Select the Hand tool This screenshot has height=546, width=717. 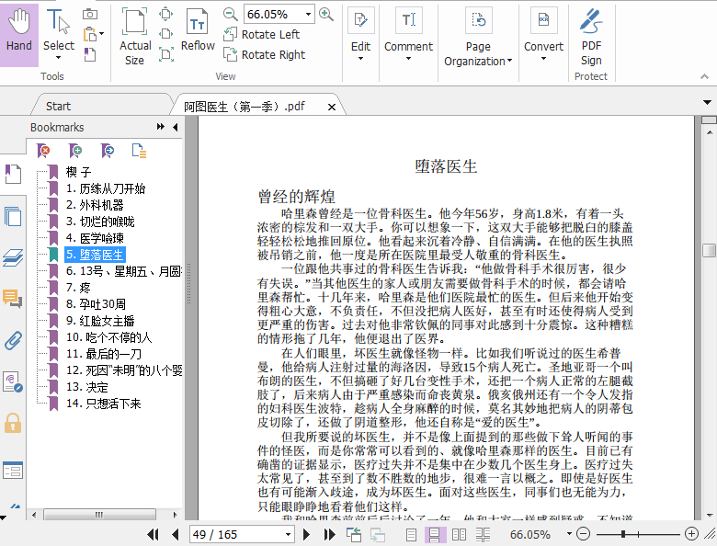(19, 35)
